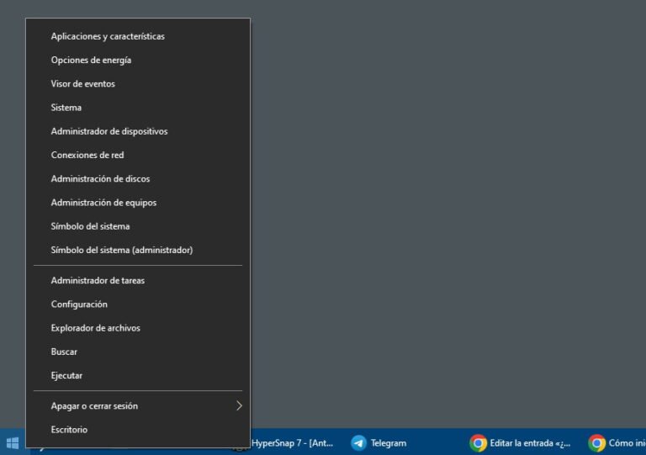Image resolution: width=646 pixels, height=455 pixels.
Task: Open Configuración from the menu
Action: [x=79, y=304]
